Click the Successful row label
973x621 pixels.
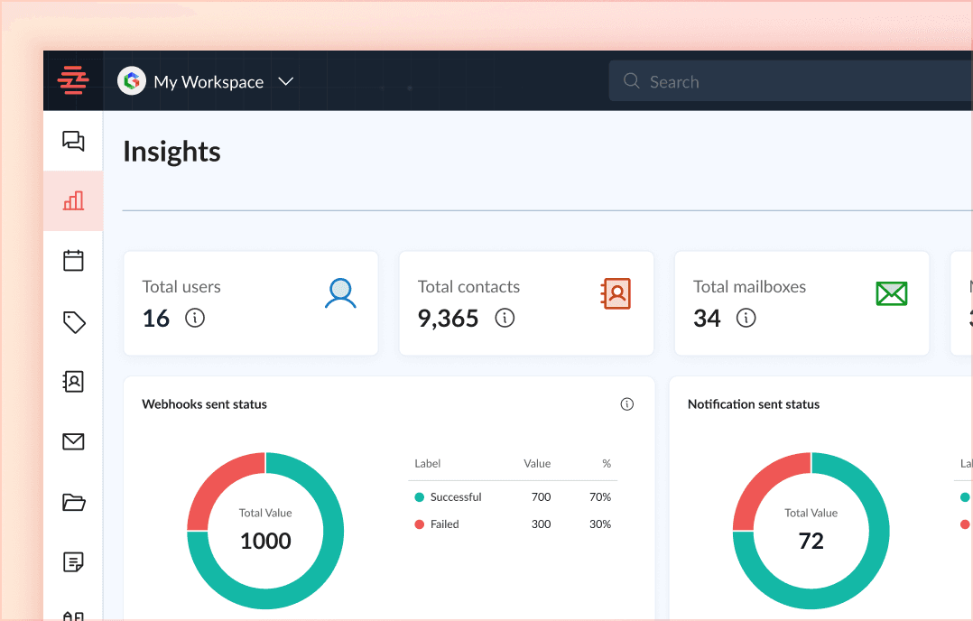(x=456, y=497)
